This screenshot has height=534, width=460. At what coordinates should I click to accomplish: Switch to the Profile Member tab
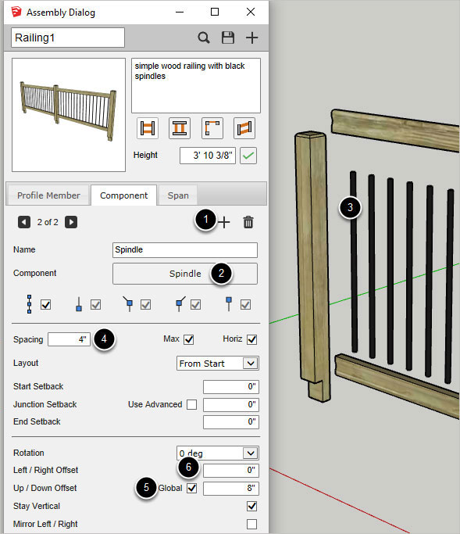tap(48, 195)
